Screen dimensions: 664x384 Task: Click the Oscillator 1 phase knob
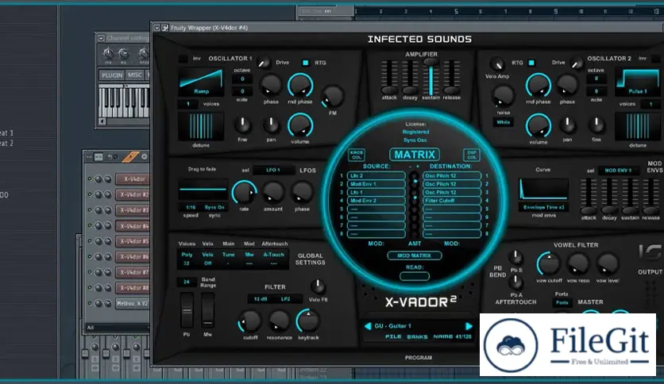271,85
